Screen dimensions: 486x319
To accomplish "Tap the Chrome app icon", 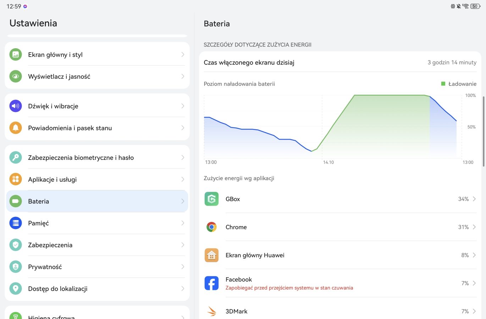I will (211, 227).
